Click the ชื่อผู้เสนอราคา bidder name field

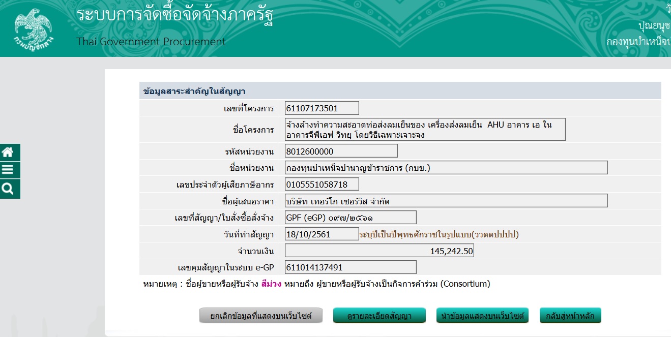coord(446,201)
